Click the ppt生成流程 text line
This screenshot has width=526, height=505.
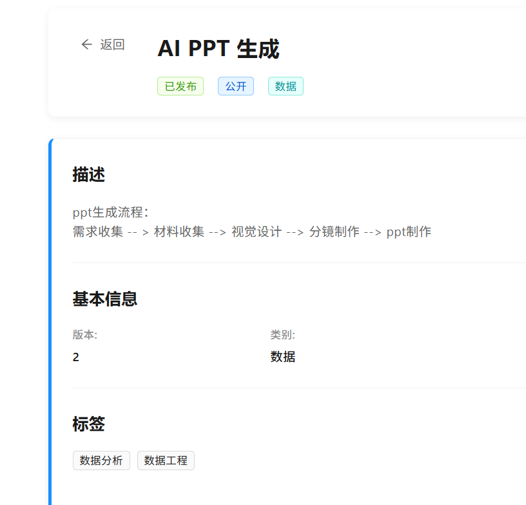pyautogui.click(x=110, y=213)
